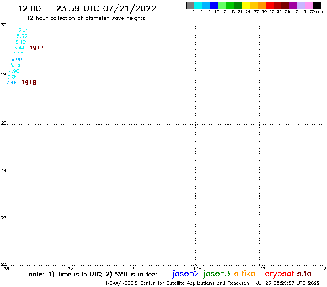Screen dimensions: 327x287
Task: Click the longitude label -123
Action: pyautogui.click(x=260, y=269)
